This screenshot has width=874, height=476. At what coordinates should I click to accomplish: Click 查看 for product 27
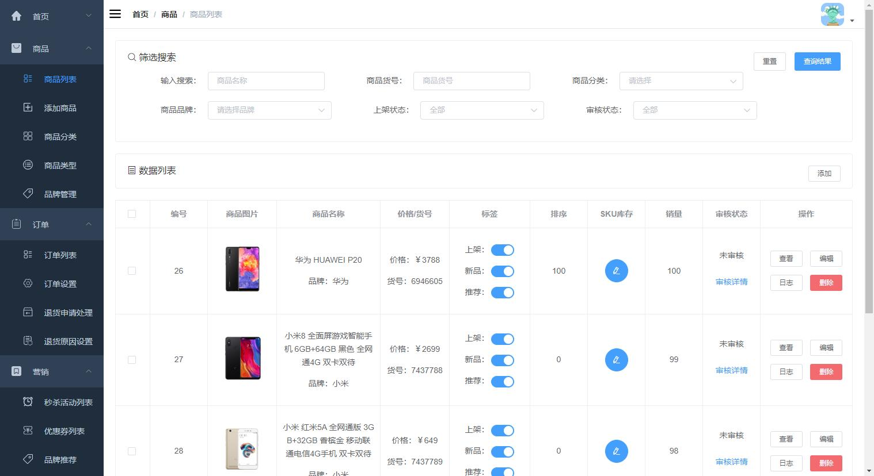pyautogui.click(x=786, y=348)
